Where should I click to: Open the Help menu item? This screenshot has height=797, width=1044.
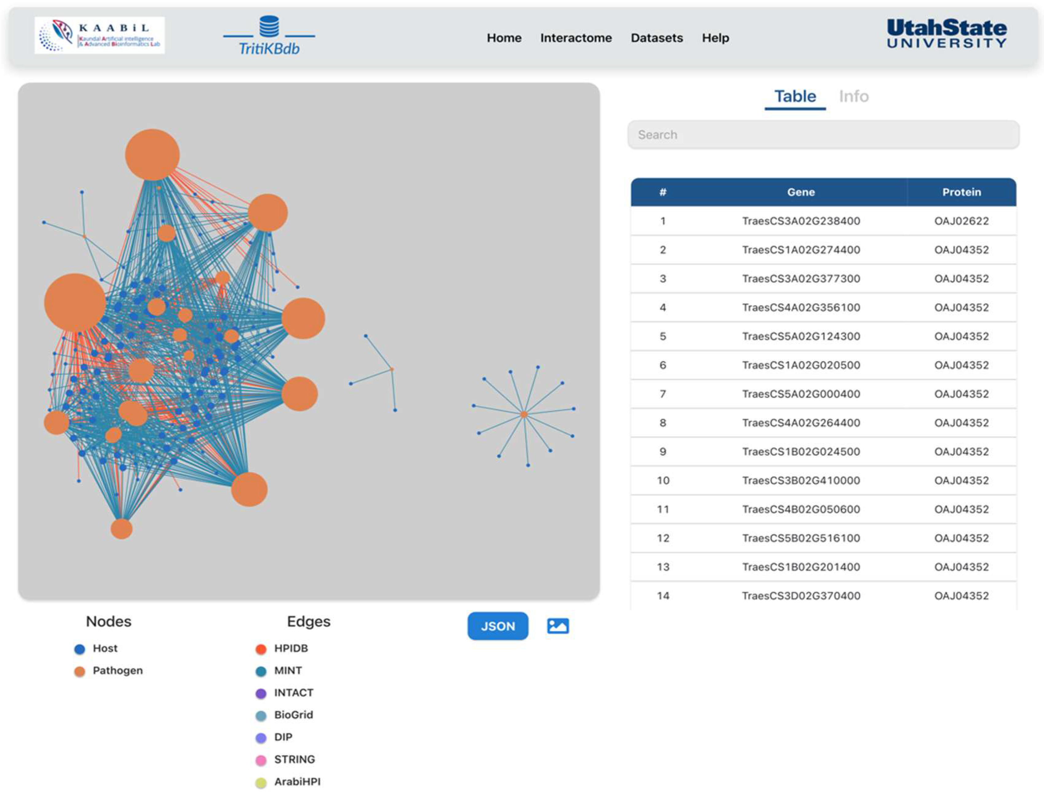click(x=715, y=38)
